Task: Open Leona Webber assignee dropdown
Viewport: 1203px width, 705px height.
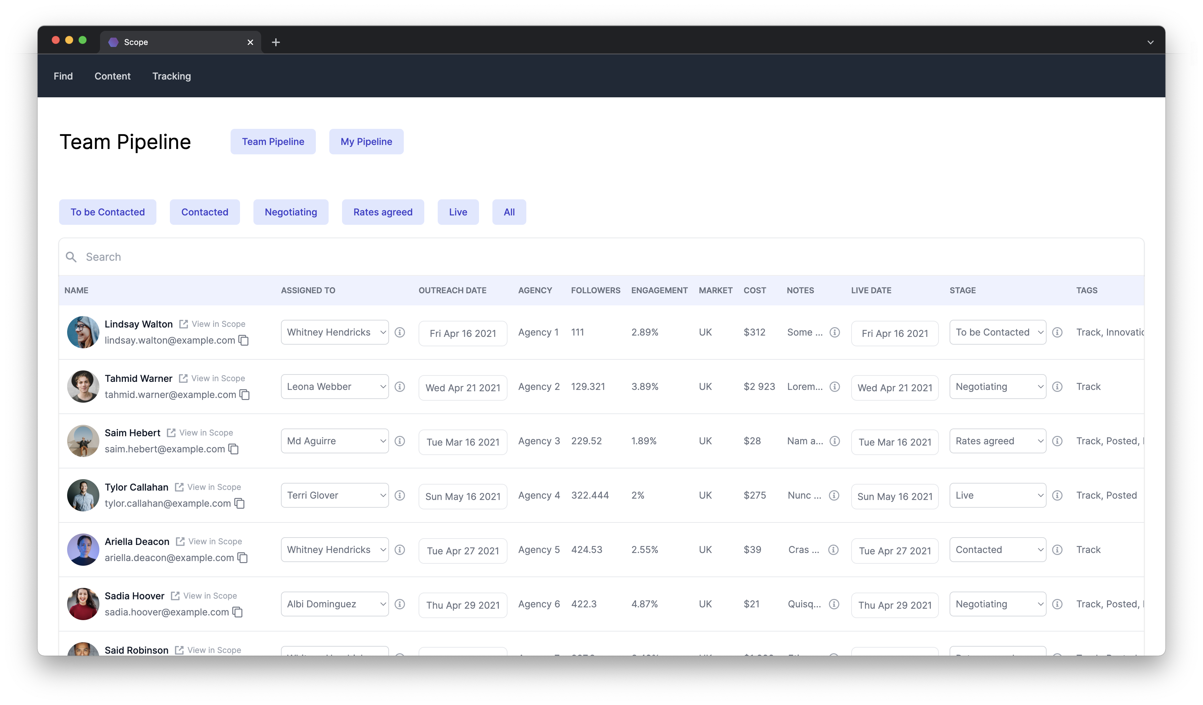Action: click(x=335, y=387)
